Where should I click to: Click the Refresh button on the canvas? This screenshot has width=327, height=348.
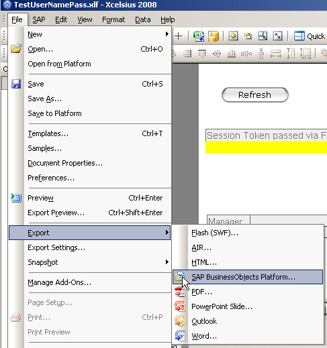255,95
